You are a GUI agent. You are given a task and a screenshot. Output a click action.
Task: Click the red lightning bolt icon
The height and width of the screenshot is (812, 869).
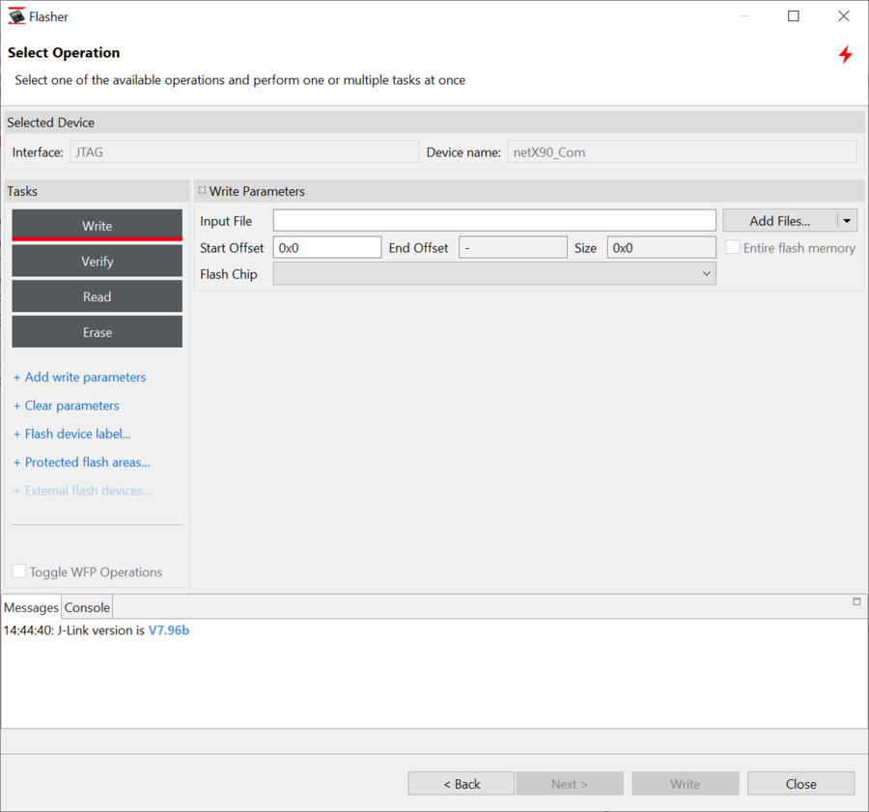tap(845, 55)
